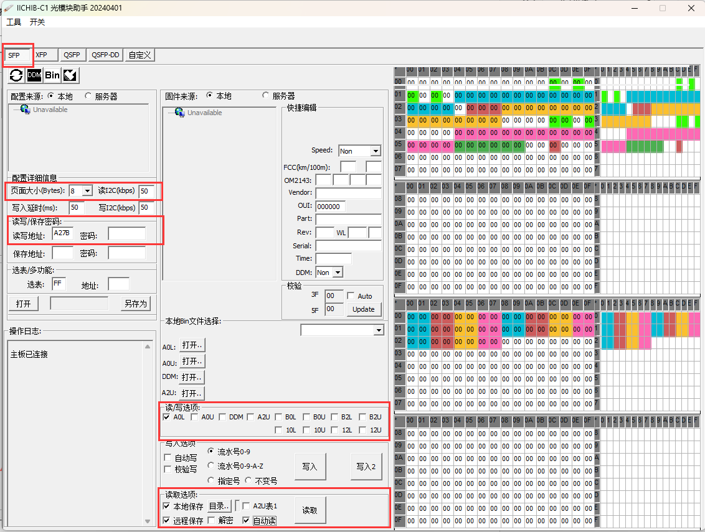705x532 pixels.
Task: Expand the Speed dropdown
Action: [x=375, y=151]
